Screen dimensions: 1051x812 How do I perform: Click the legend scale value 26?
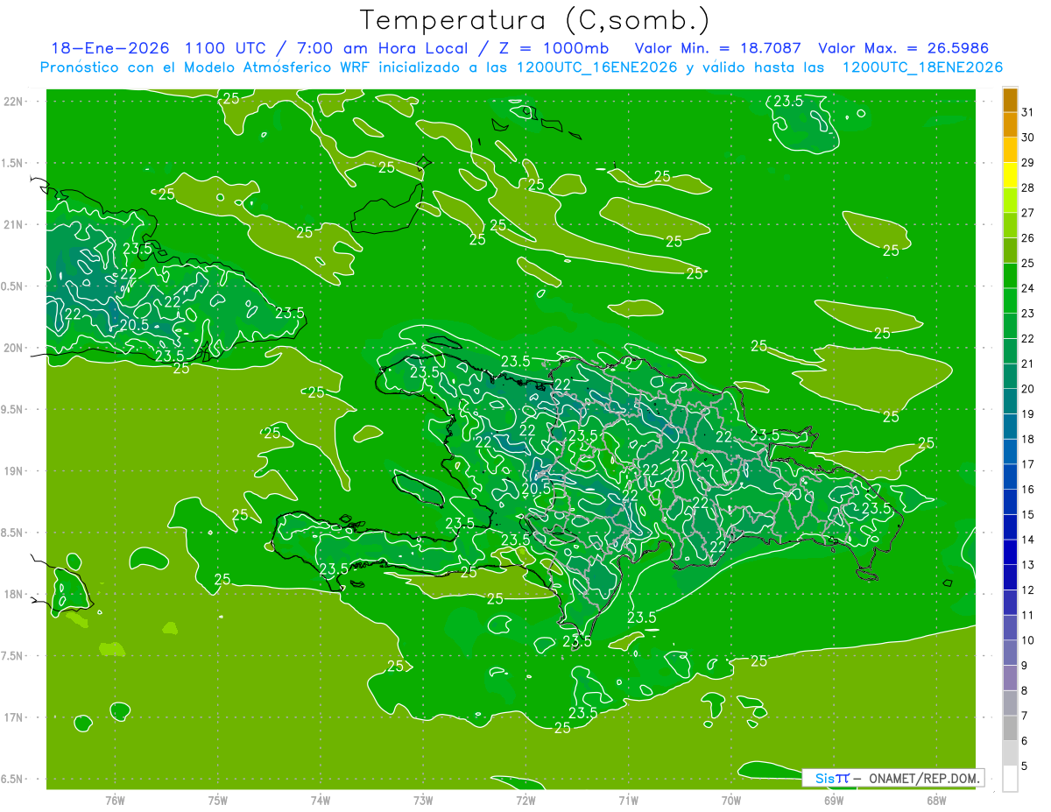(x=1028, y=238)
